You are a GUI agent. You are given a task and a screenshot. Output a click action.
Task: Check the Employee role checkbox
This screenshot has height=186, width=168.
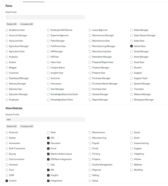pyautogui.click(x=7, y=100)
